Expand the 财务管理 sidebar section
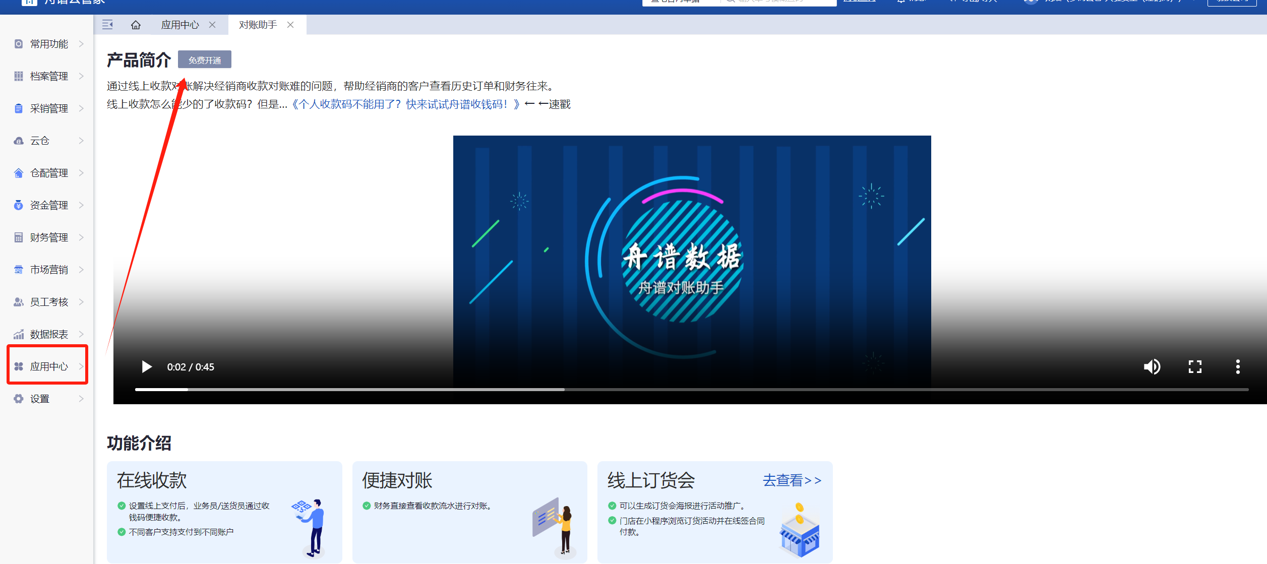The width and height of the screenshot is (1267, 564). (x=49, y=237)
